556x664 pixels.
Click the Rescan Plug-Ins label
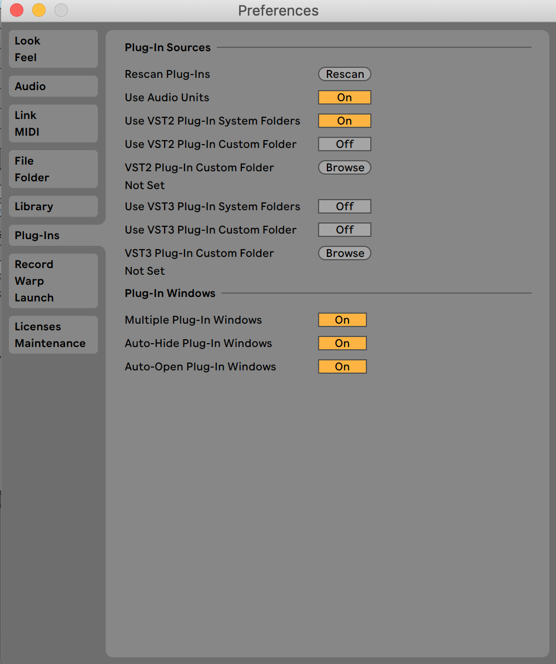coord(167,74)
